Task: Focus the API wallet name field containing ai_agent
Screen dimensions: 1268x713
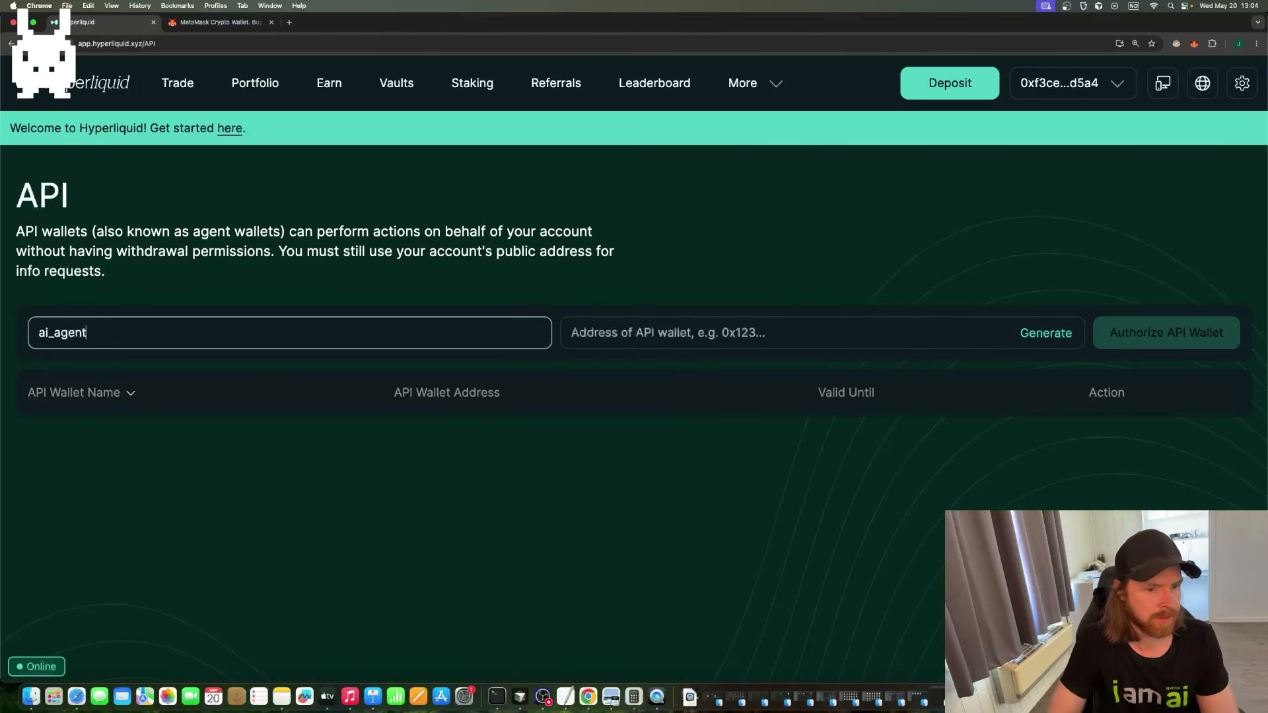Action: (289, 333)
